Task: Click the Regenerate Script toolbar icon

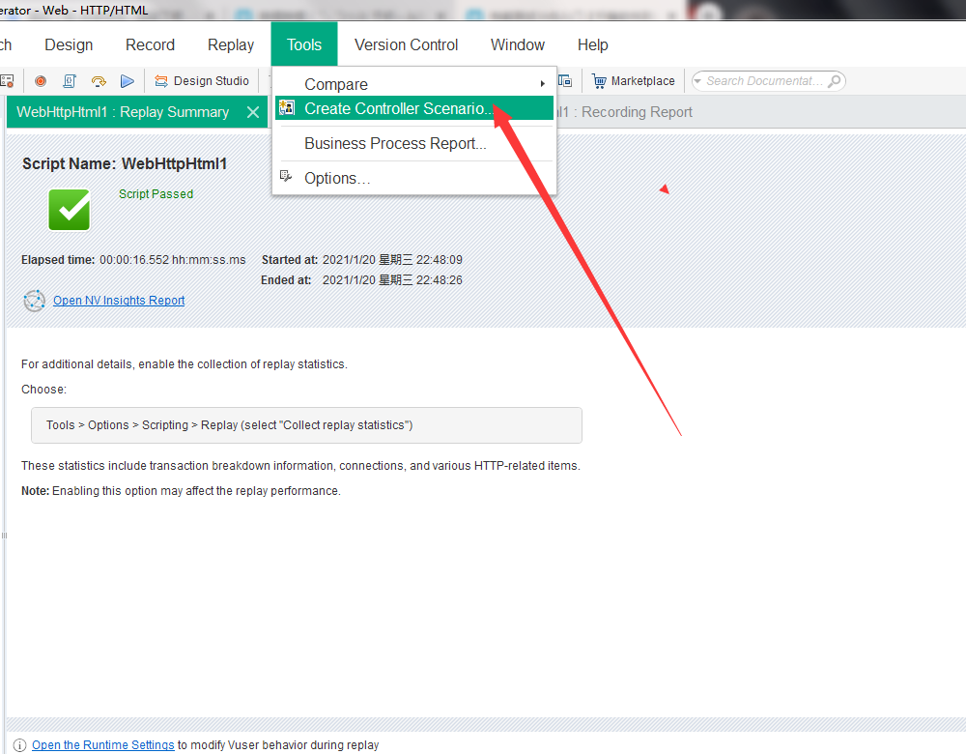Action: tap(98, 81)
